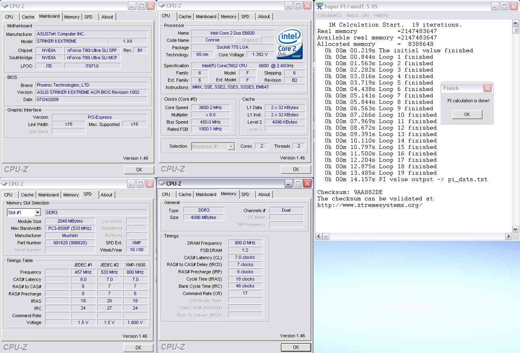Open SPD tab in Mainboard window
Image resolution: width=520 pixels, height=353 pixels.
88,17
